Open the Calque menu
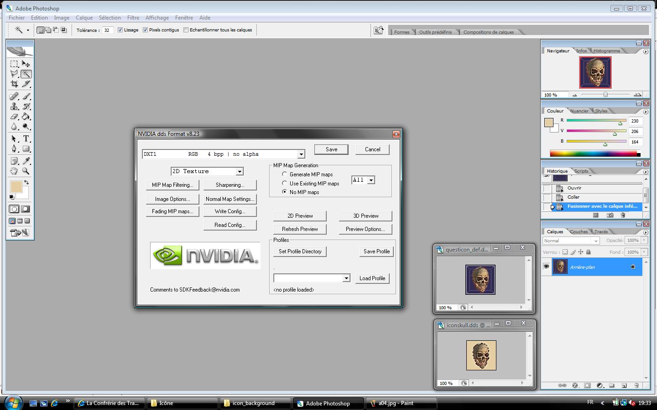This screenshot has width=657, height=410. [84, 18]
